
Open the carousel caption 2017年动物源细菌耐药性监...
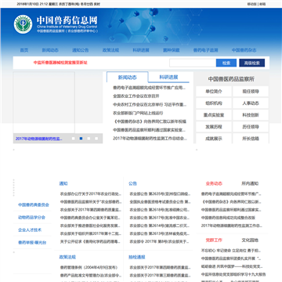[39, 139]
